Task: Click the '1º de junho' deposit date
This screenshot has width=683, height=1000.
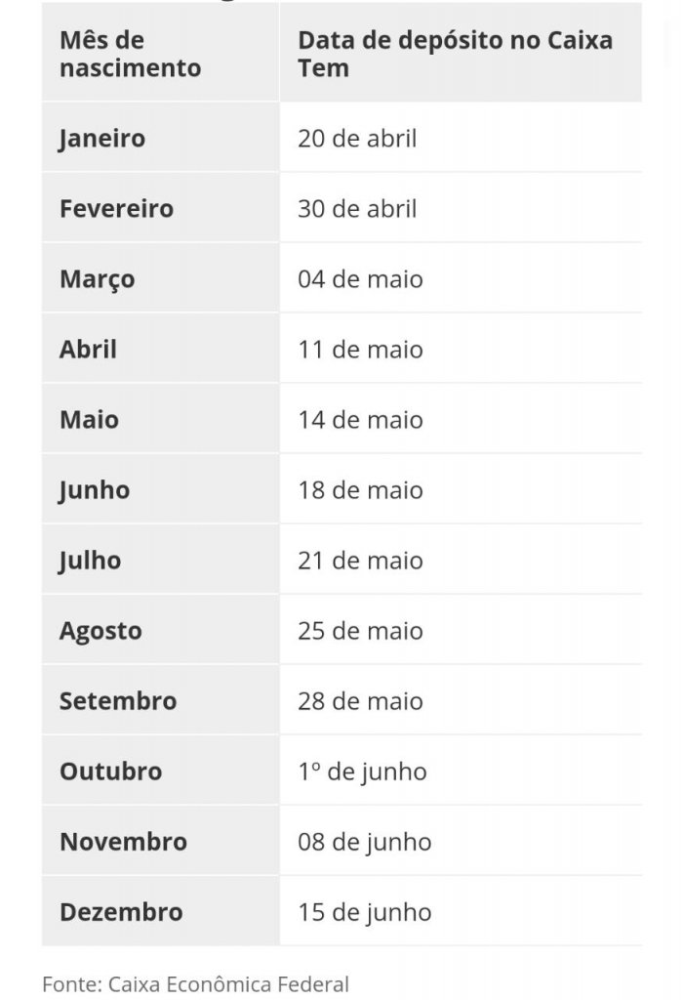Action: (x=363, y=771)
